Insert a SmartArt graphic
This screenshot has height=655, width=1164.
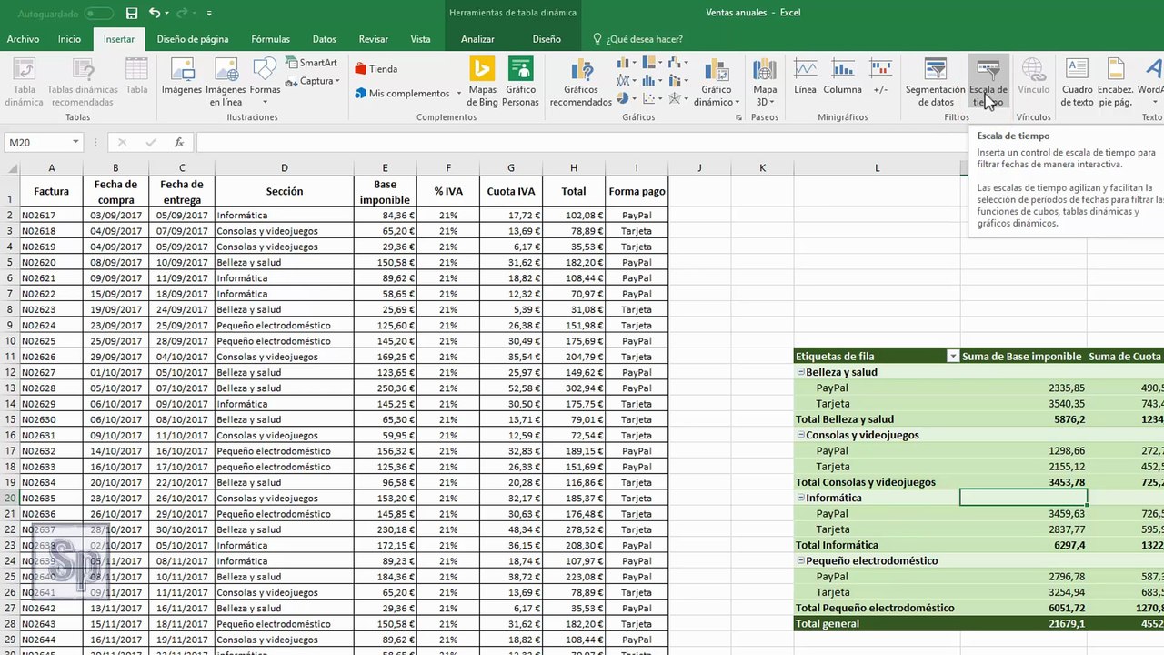pyautogui.click(x=311, y=63)
